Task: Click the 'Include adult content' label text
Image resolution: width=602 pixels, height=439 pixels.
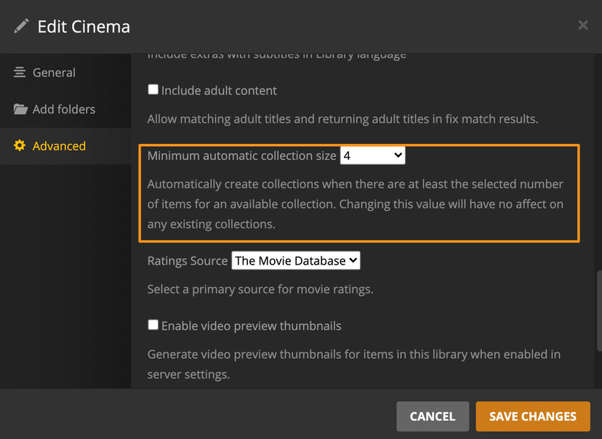Action: pyautogui.click(x=219, y=91)
